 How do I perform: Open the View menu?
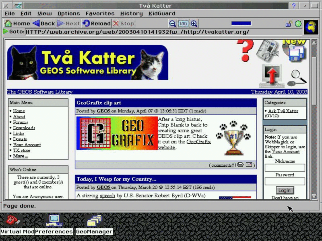pyautogui.click(x=44, y=14)
